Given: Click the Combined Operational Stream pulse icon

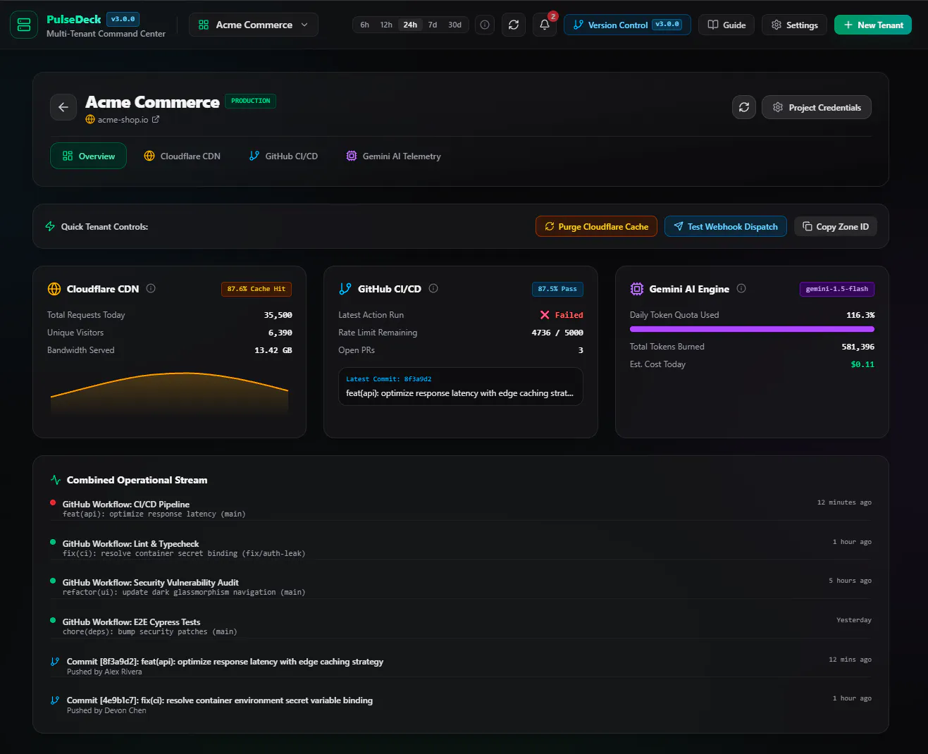Looking at the screenshot, I should (56, 480).
